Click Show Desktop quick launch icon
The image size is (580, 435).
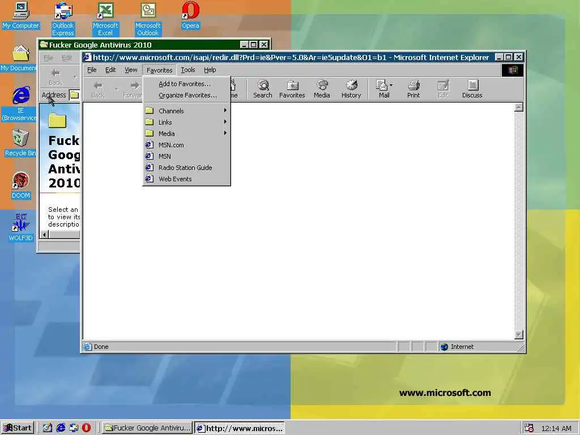coord(48,428)
